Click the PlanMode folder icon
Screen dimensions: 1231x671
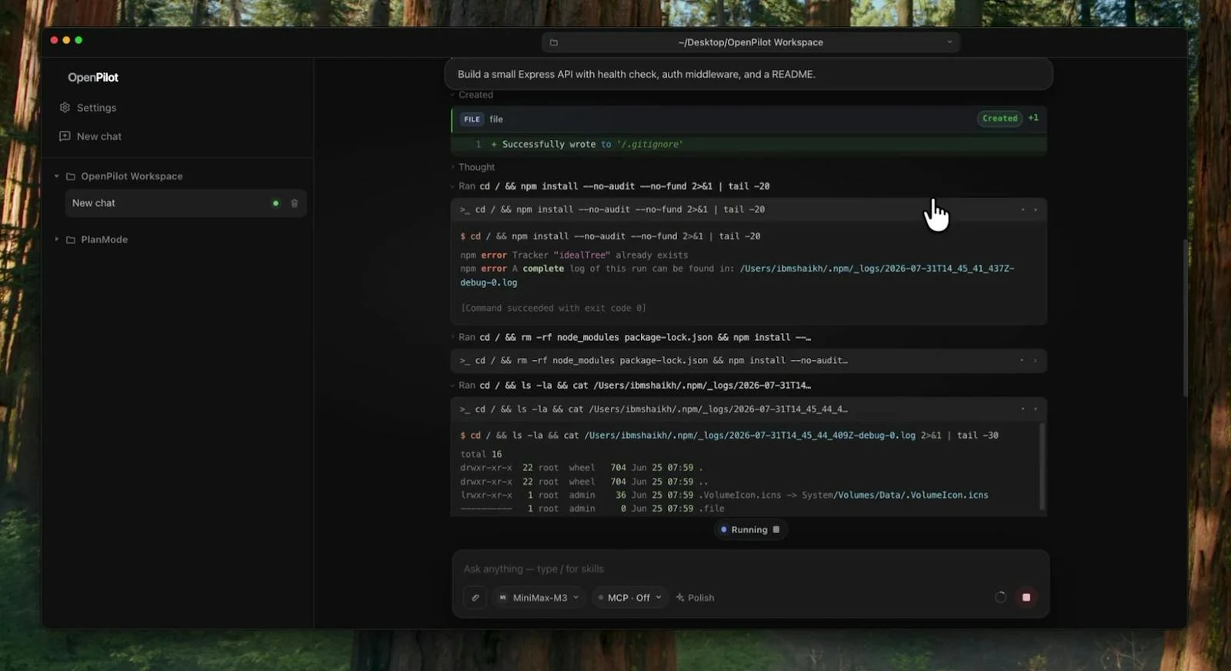[71, 239]
